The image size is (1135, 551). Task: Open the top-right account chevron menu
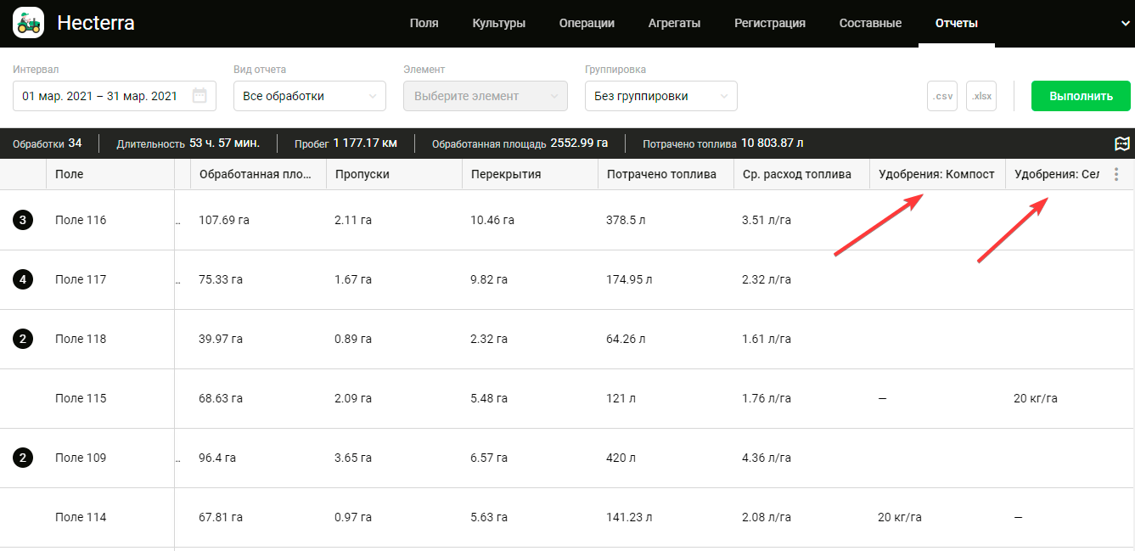coord(1126,24)
